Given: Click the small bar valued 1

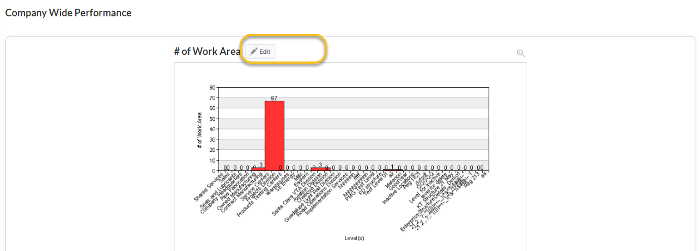Looking at the screenshot, I should click(392, 170).
